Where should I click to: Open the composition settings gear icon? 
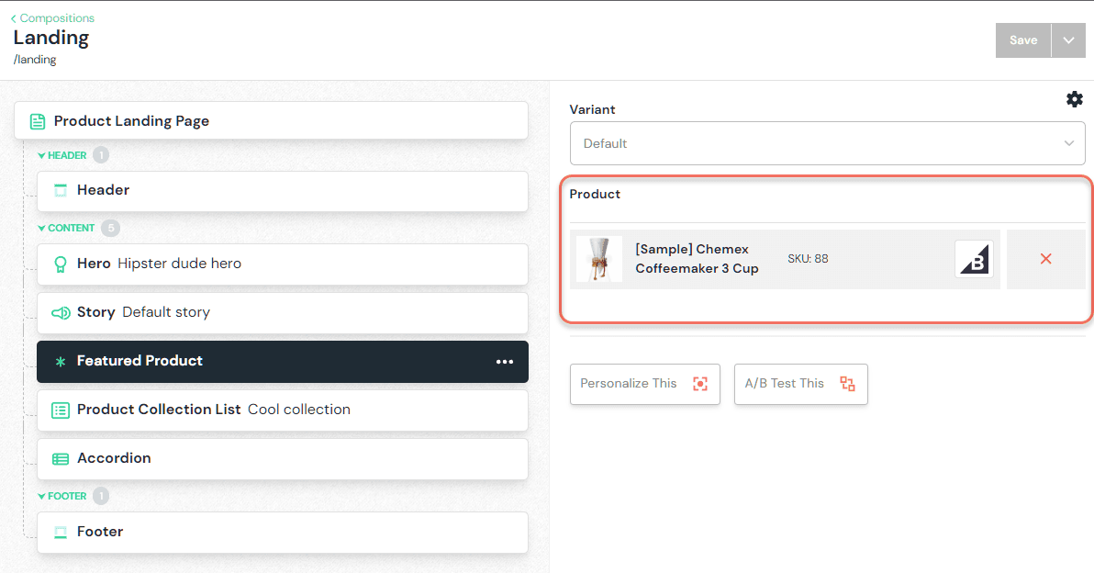1075,99
